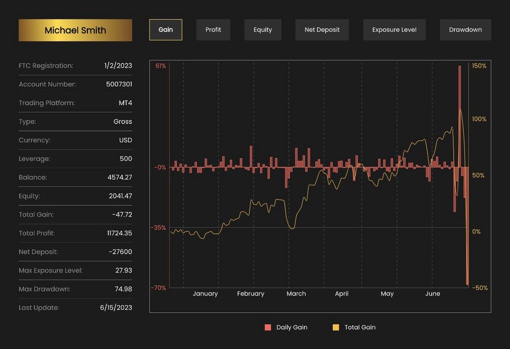Switch to the Profit tab
The height and width of the screenshot is (349, 510).
213,29
